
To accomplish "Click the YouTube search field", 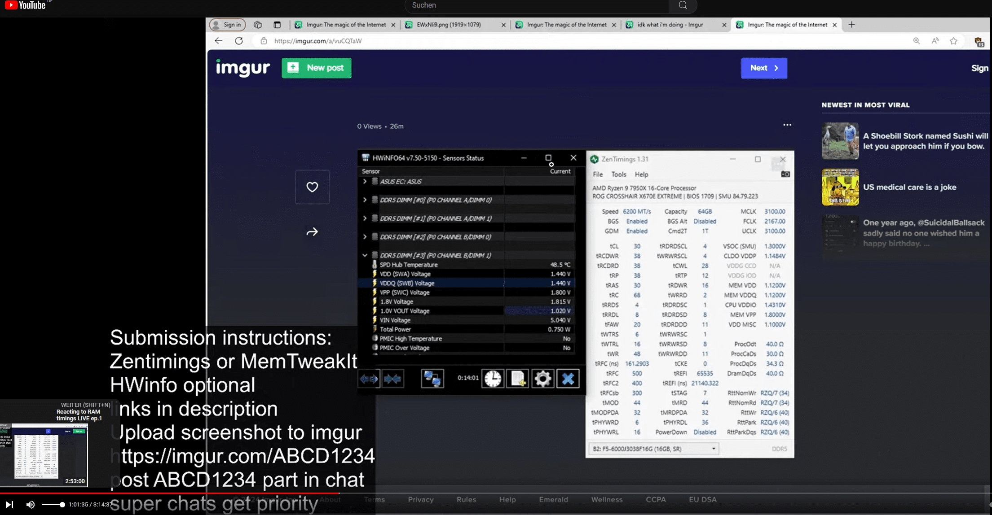I will [x=537, y=5].
